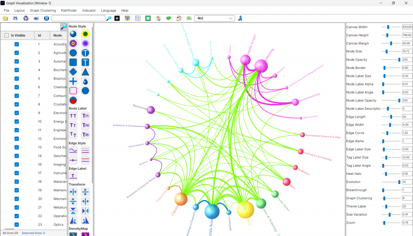413x236 pixels.
Task: Open the Graph Clustering menu
Action: [x=43, y=10]
